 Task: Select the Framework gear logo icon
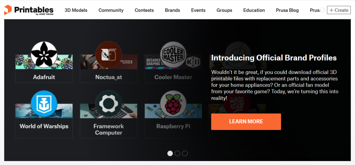(x=108, y=104)
